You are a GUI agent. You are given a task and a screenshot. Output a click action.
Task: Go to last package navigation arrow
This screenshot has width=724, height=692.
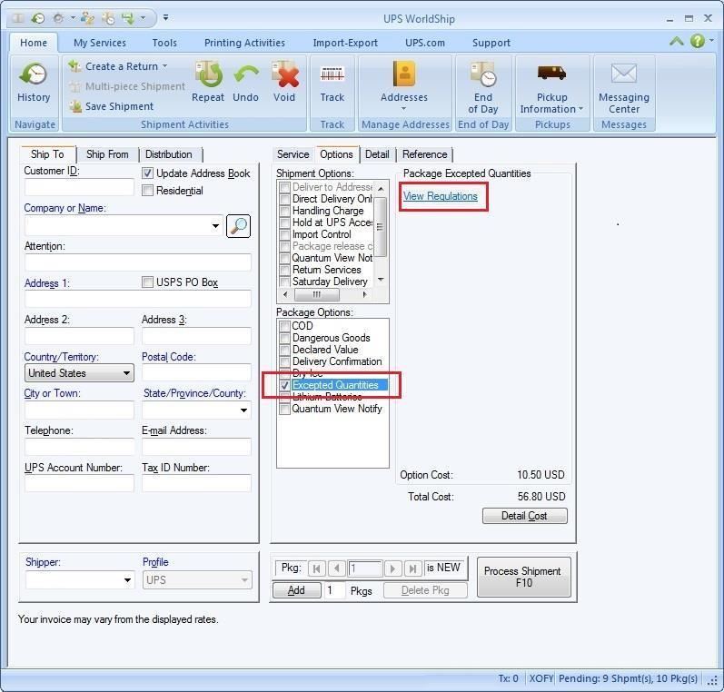[x=412, y=568]
